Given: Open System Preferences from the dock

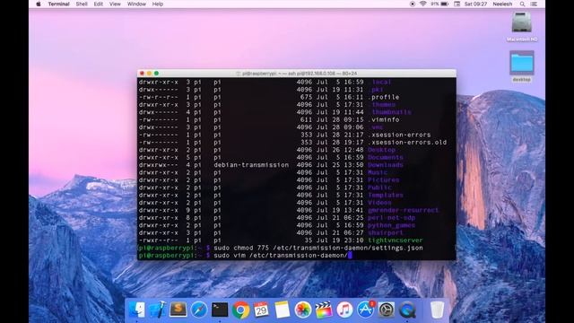Looking at the screenshot, I should tap(387, 310).
